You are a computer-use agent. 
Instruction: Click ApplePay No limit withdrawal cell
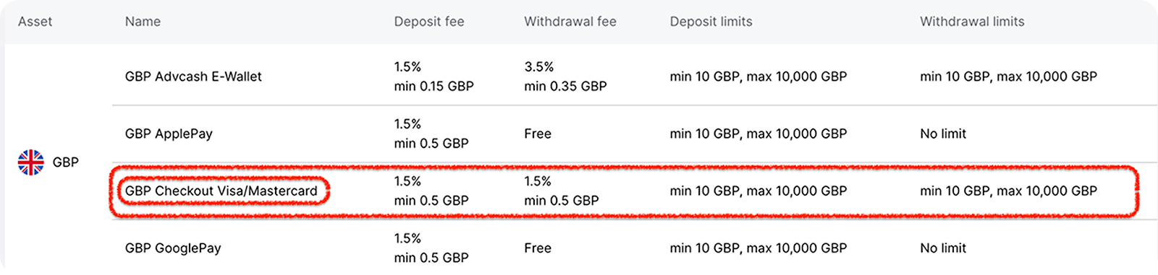pos(943,134)
